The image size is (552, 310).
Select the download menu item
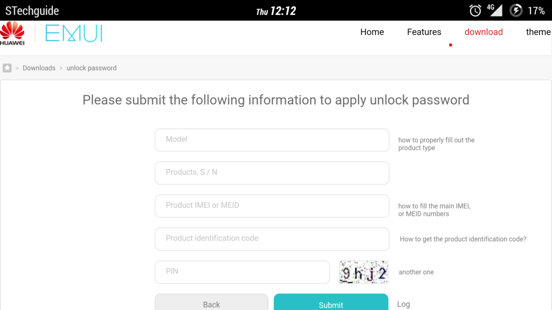(x=484, y=32)
